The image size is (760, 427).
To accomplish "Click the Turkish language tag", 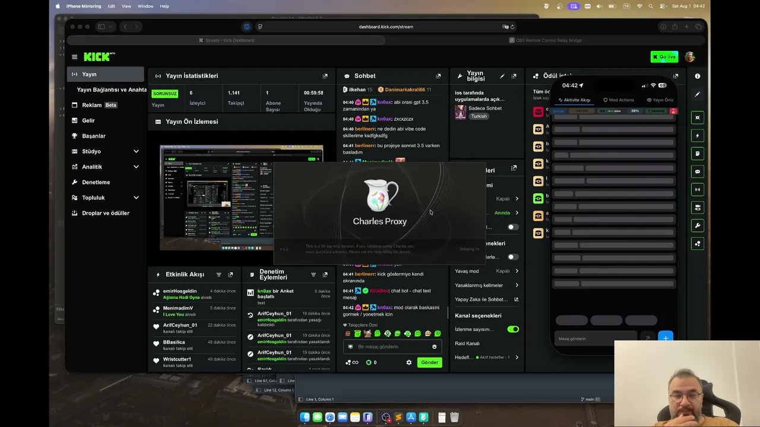I will [479, 116].
